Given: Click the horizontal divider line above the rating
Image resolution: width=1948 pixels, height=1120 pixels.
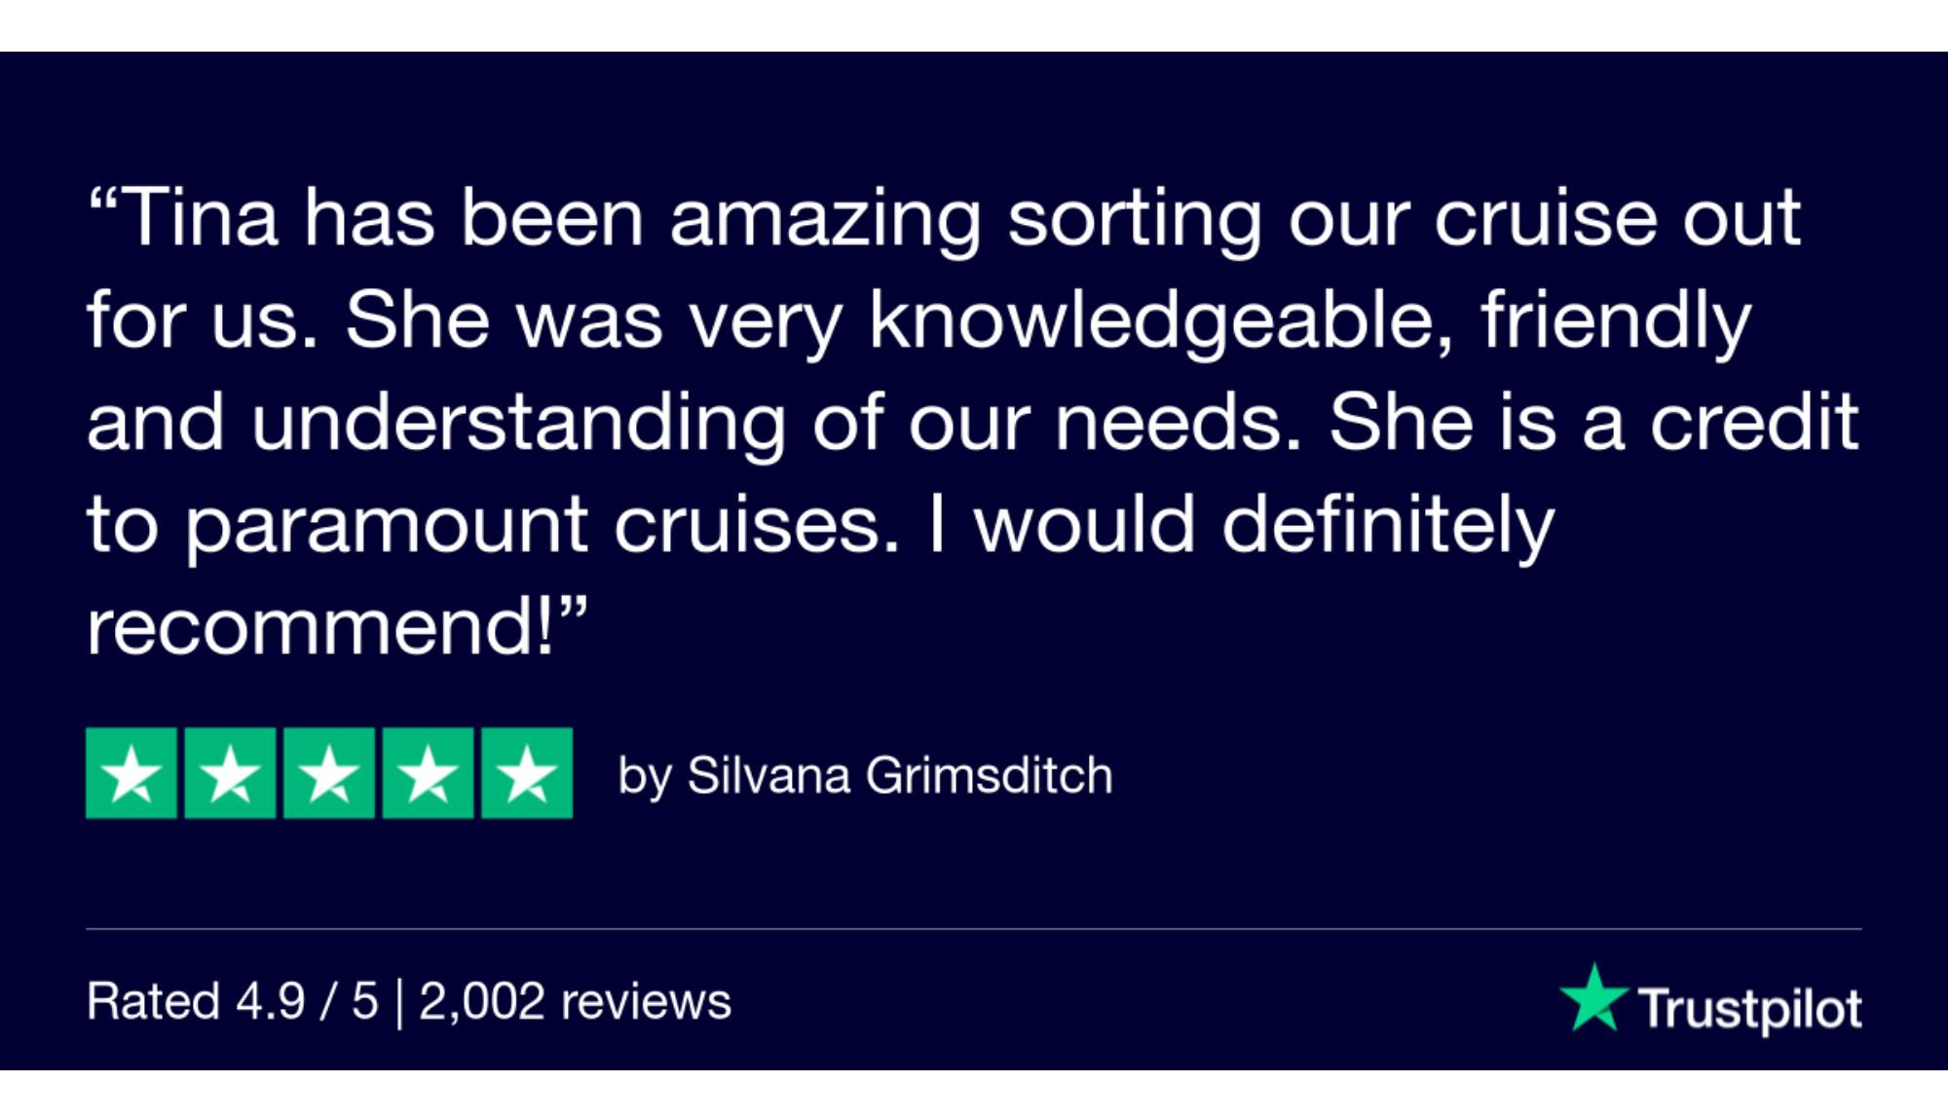Looking at the screenshot, I should pos(974,929).
